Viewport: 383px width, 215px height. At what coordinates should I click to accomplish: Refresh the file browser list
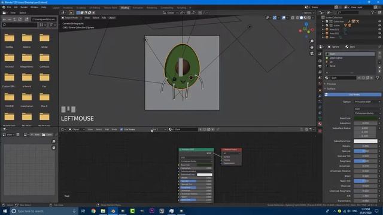[20, 19]
